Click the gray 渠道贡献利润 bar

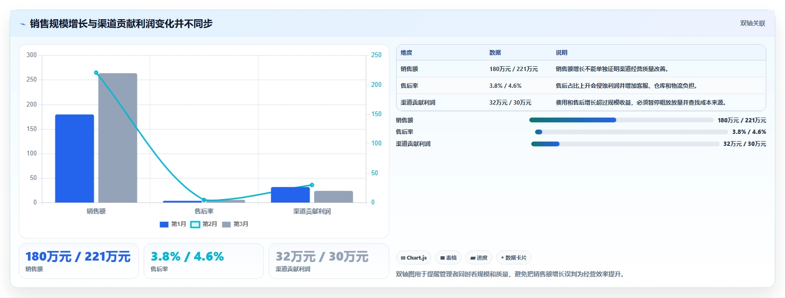334,197
